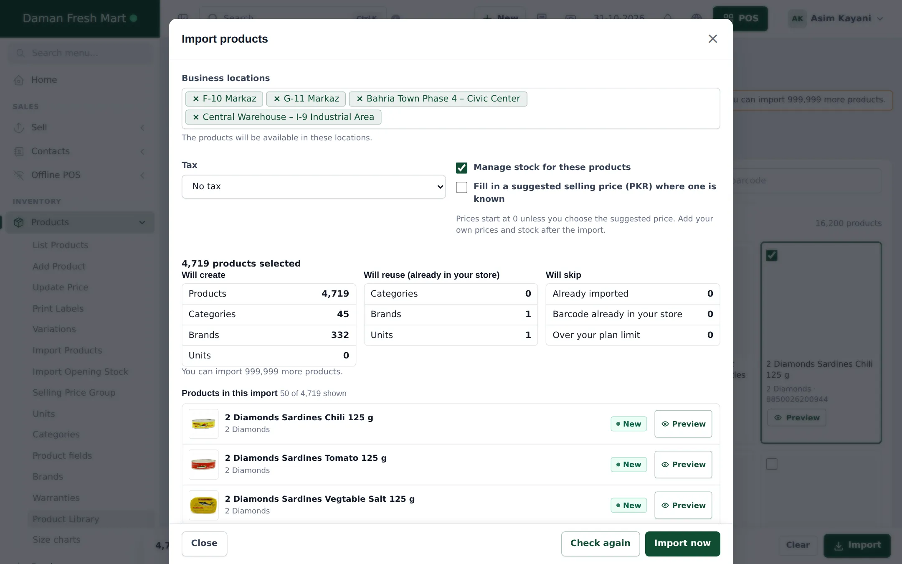Click the Search menu field in sidebar
The image size is (902, 564).
[x=80, y=53]
